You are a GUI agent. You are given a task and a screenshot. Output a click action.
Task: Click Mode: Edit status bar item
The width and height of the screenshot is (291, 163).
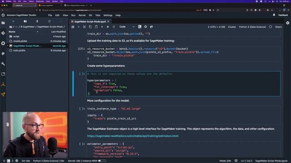tap(225, 161)
